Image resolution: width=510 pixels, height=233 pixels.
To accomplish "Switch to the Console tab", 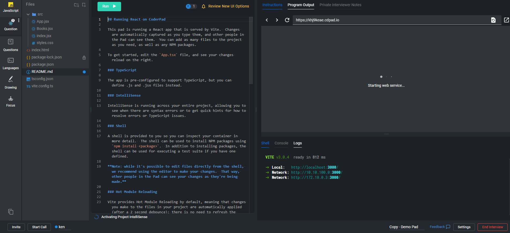I will pos(281,143).
